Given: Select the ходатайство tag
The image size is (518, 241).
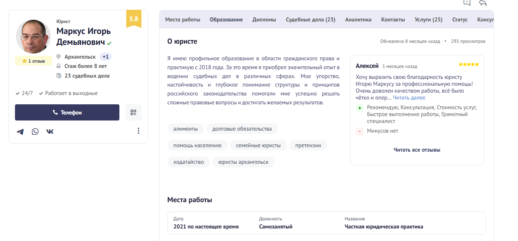Looking at the screenshot, I should (189, 162).
